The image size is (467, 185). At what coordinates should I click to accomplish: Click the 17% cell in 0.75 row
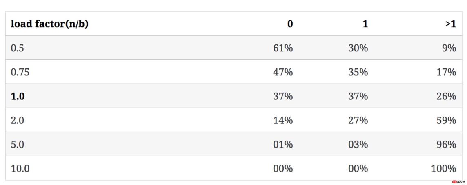[446, 72]
